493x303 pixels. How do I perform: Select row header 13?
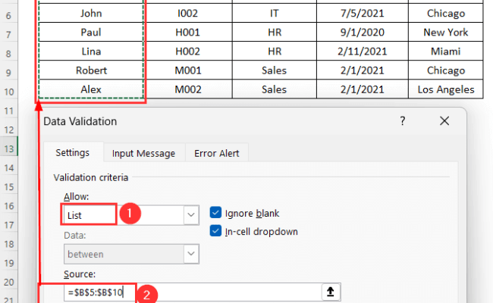(9, 148)
